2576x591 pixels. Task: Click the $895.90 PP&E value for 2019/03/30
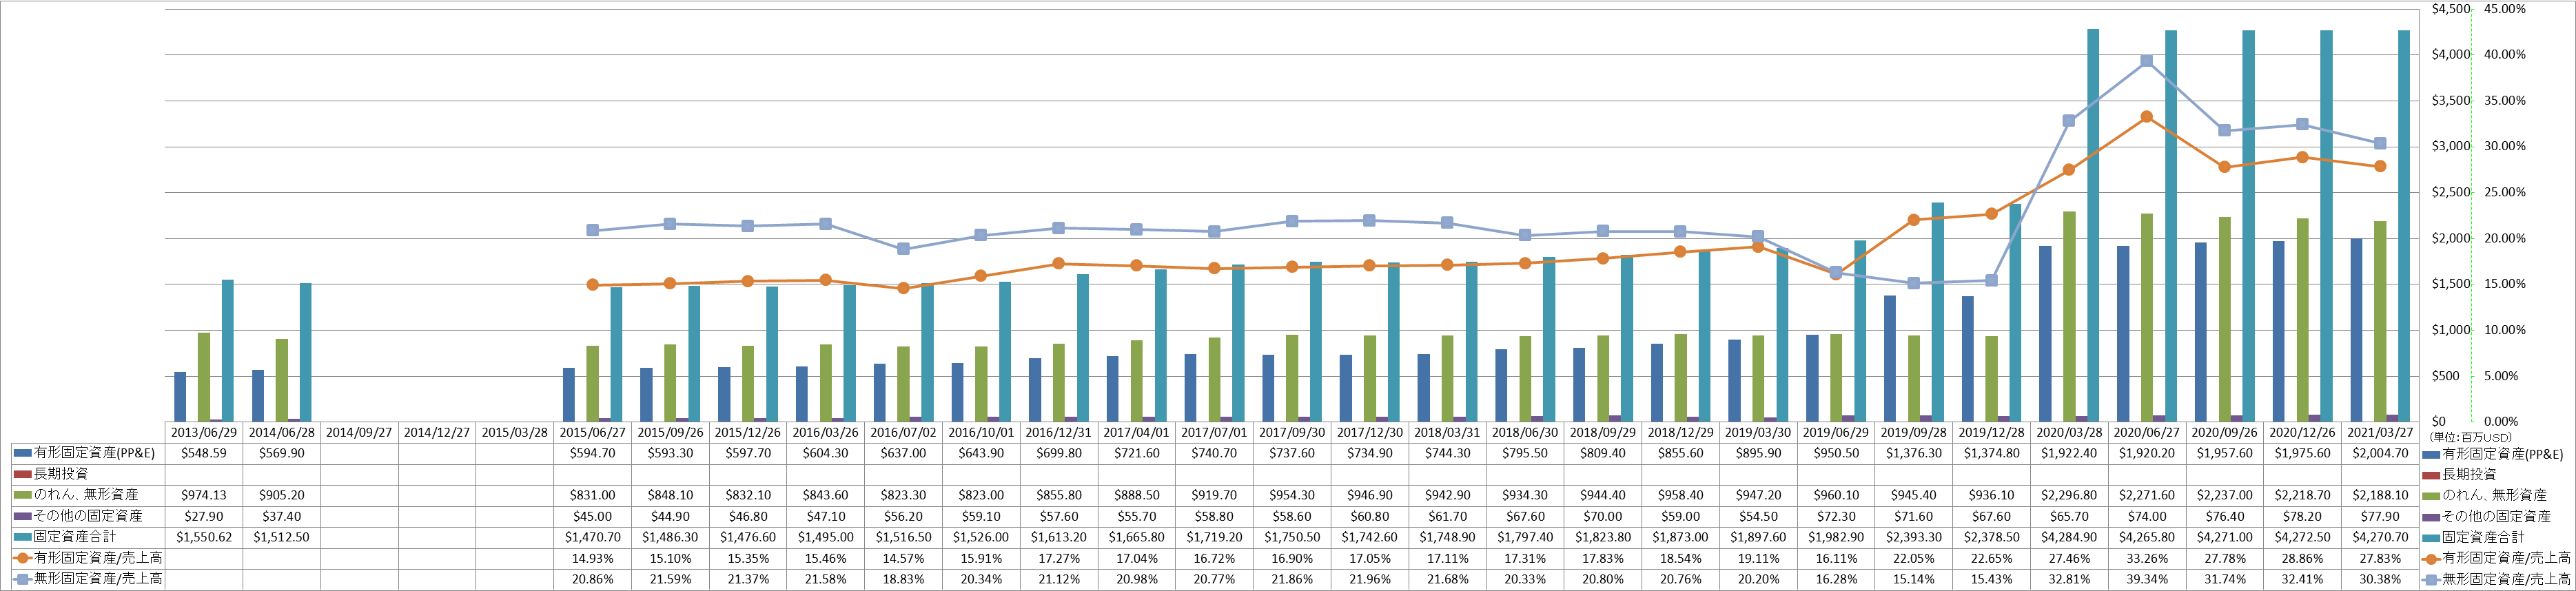point(1758,453)
